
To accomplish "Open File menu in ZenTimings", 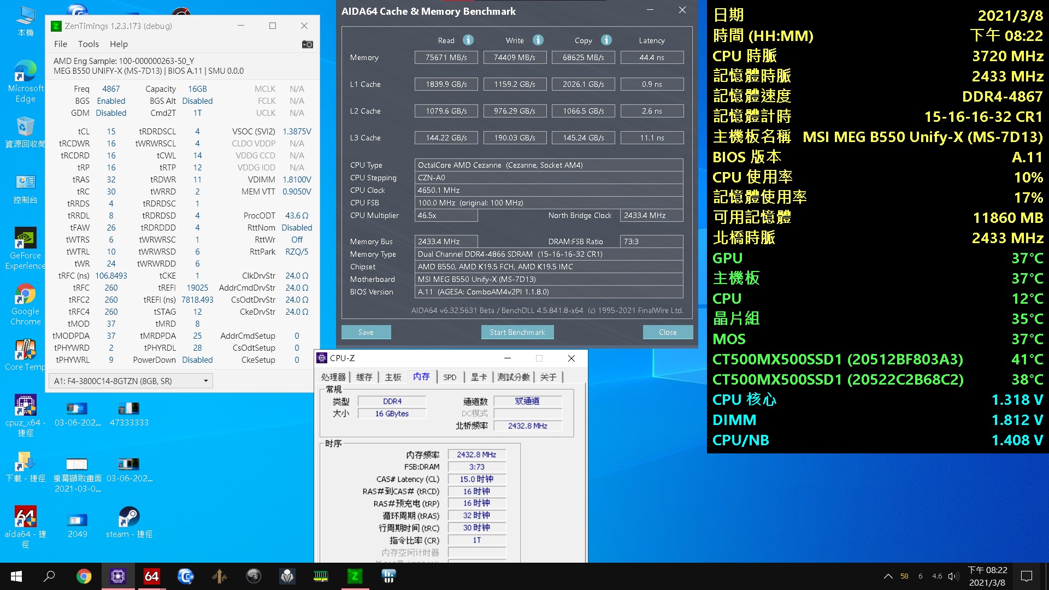I will (x=61, y=44).
